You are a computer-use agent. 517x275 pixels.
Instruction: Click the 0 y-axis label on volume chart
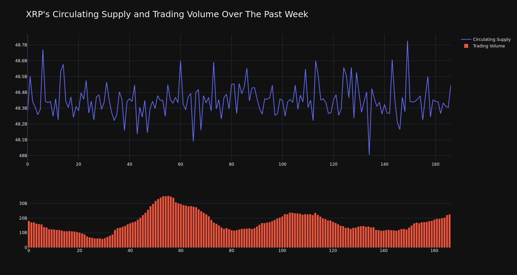26,247
